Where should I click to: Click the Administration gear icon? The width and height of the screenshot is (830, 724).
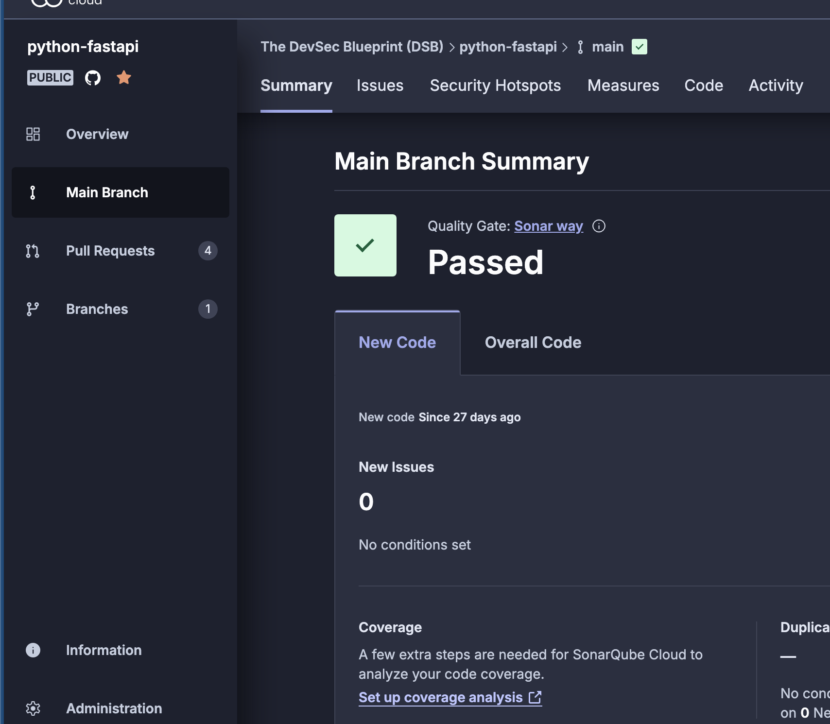33,708
